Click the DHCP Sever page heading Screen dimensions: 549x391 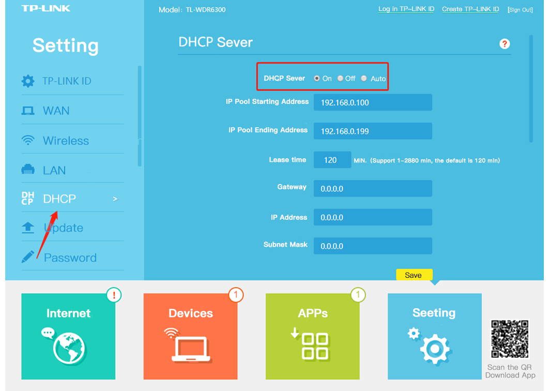(216, 42)
